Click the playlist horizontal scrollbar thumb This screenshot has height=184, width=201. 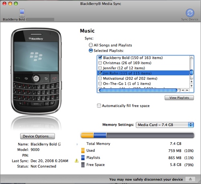tap(138, 90)
